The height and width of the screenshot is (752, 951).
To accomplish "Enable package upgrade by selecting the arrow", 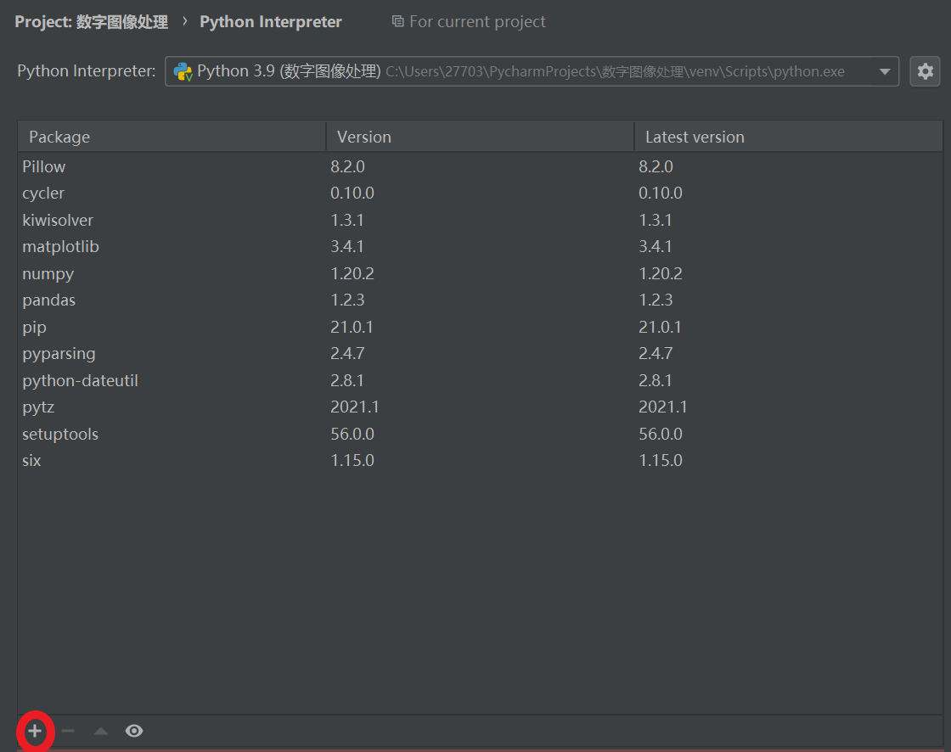I will click(101, 730).
